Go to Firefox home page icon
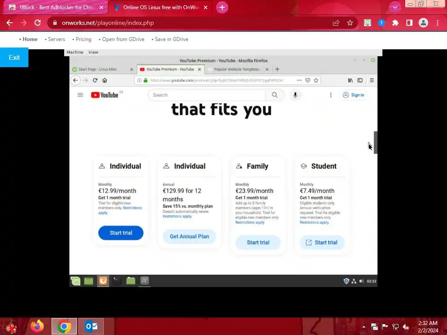Screen dimensions: 447x335 105,80
